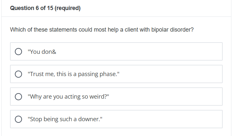The height and width of the screenshot is (136, 234).
Task: Mark the radio button for "Stop being such a downer."
Action: click(18, 119)
